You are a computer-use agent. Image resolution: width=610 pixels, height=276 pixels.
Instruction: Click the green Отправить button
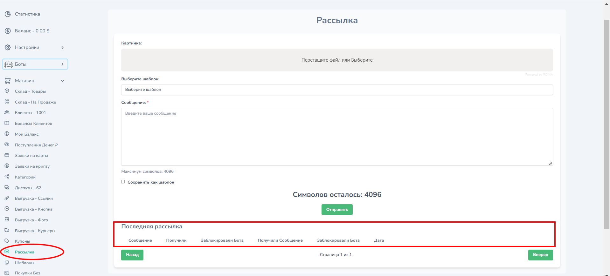[x=337, y=210]
